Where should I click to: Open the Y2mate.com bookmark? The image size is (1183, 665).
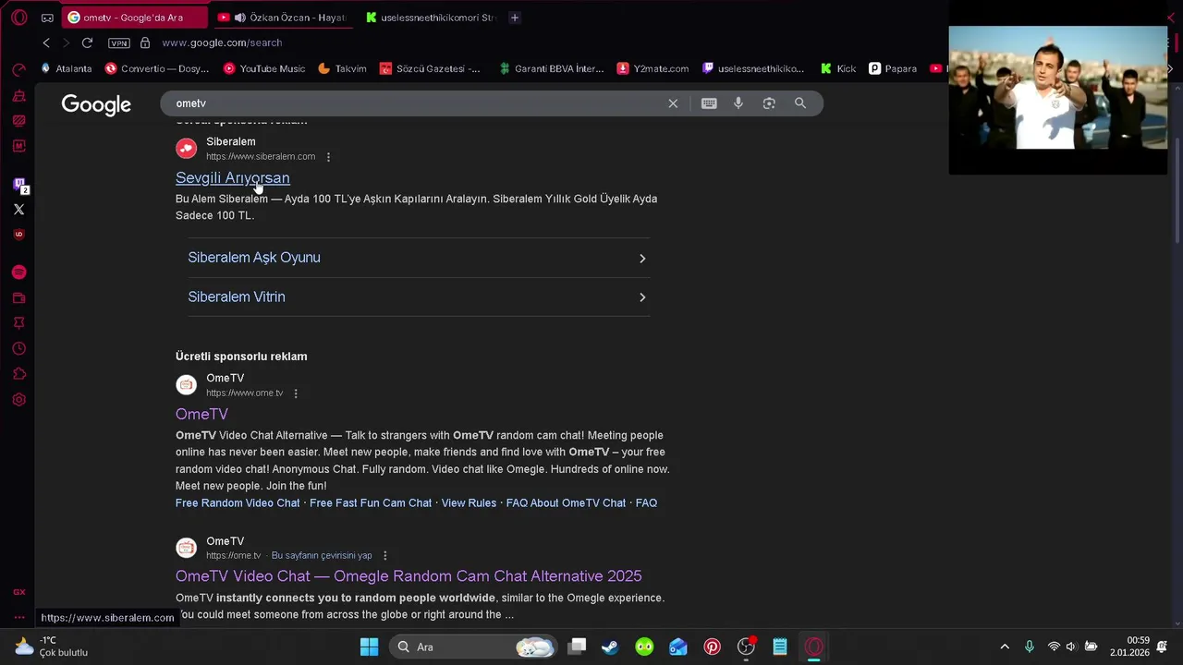coord(652,68)
